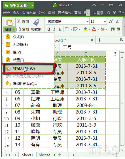Decrease font size with A- icon
This screenshot has width=125, height=159.
118,22
